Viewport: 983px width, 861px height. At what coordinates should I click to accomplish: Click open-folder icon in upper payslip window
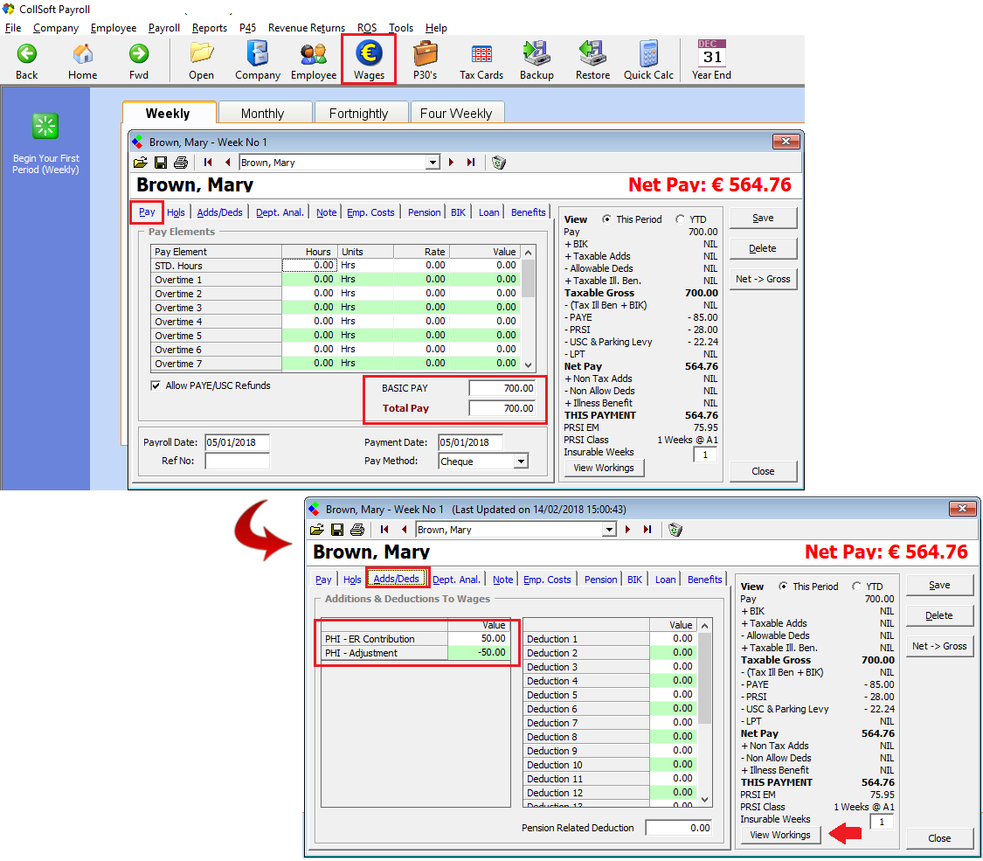coord(141,163)
